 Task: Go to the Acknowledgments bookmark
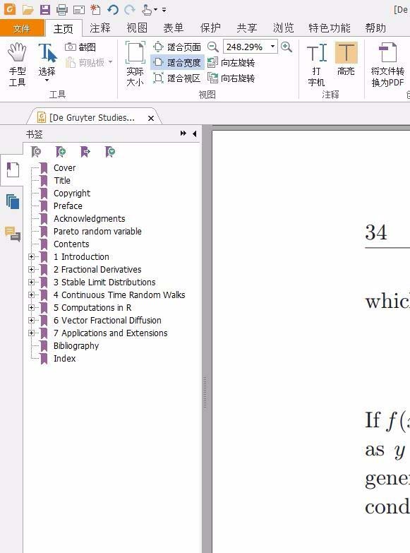point(89,219)
